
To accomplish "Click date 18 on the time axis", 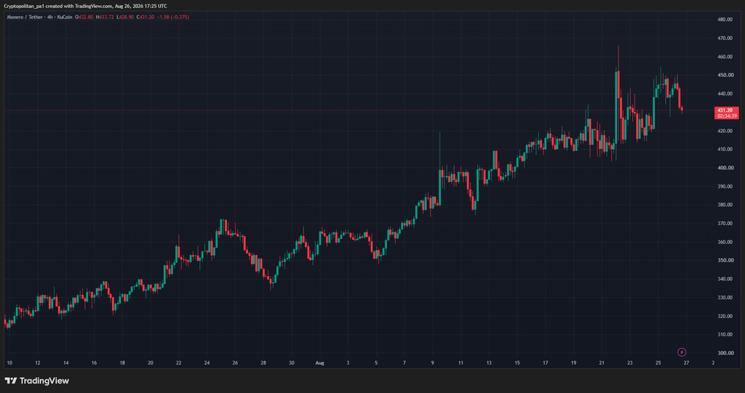I will (122, 362).
